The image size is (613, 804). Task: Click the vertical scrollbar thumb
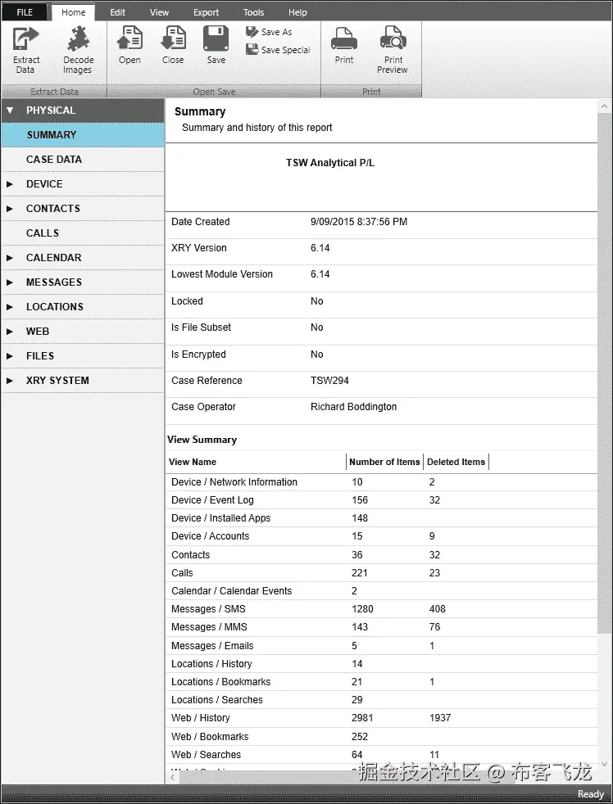point(604,373)
